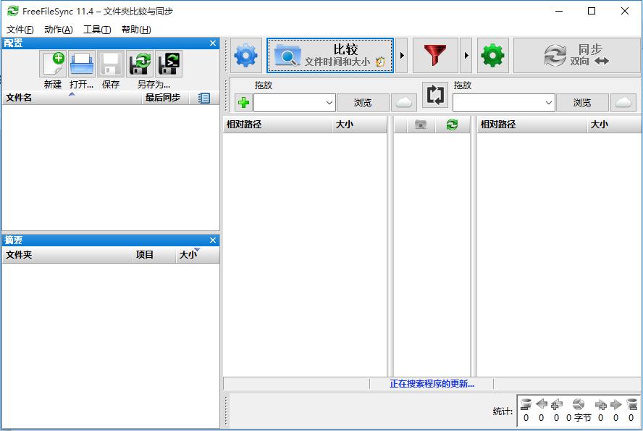The height and width of the screenshot is (431, 643).
Task: Click the log list icon in the configuration header
Action: tap(203, 98)
